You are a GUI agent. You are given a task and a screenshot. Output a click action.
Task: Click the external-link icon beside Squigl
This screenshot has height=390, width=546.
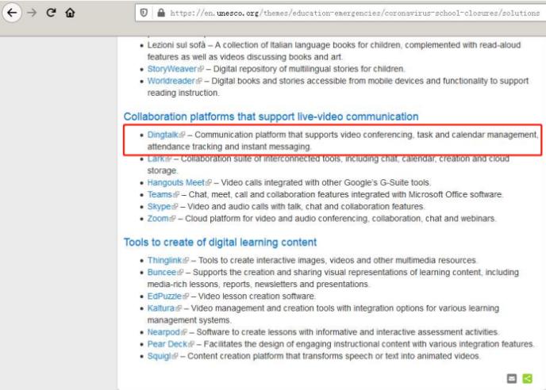(x=175, y=357)
